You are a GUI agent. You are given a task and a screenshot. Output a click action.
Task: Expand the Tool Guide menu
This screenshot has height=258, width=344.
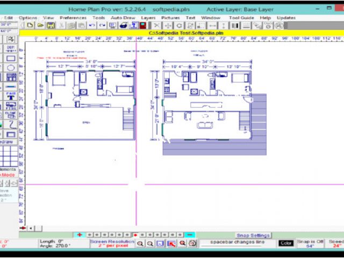(241, 18)
